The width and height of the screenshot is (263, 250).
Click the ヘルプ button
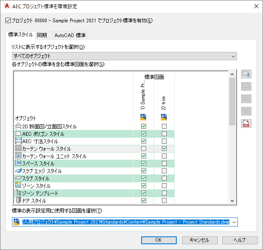tap(240, 240)
